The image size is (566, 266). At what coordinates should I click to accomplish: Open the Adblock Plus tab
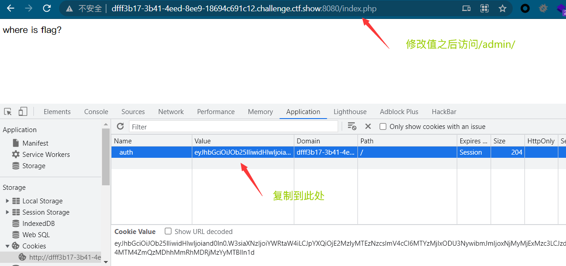point(399,111)
